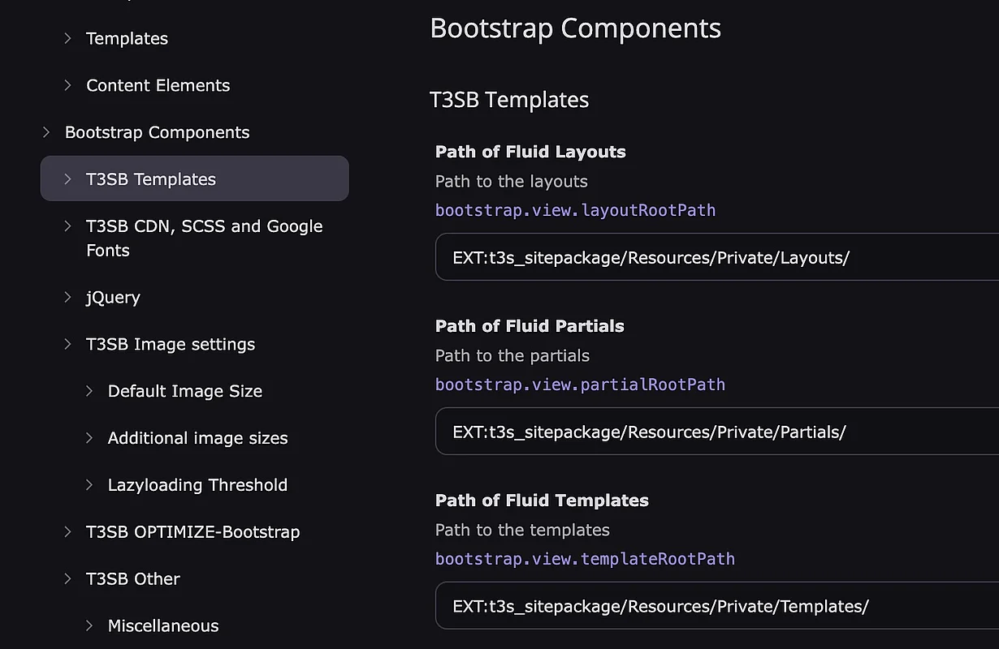This screenshot has width=999, height=649.
Task: Click the bootstrap.view.partialRootPath key
Action: click(x=580, y=385)
